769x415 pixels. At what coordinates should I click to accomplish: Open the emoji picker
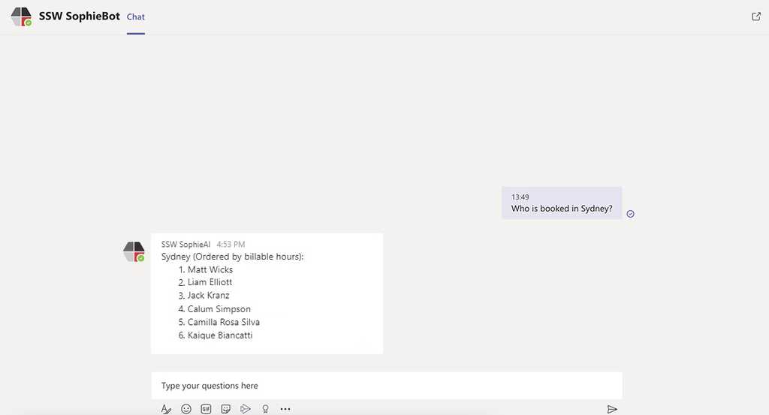186,409
